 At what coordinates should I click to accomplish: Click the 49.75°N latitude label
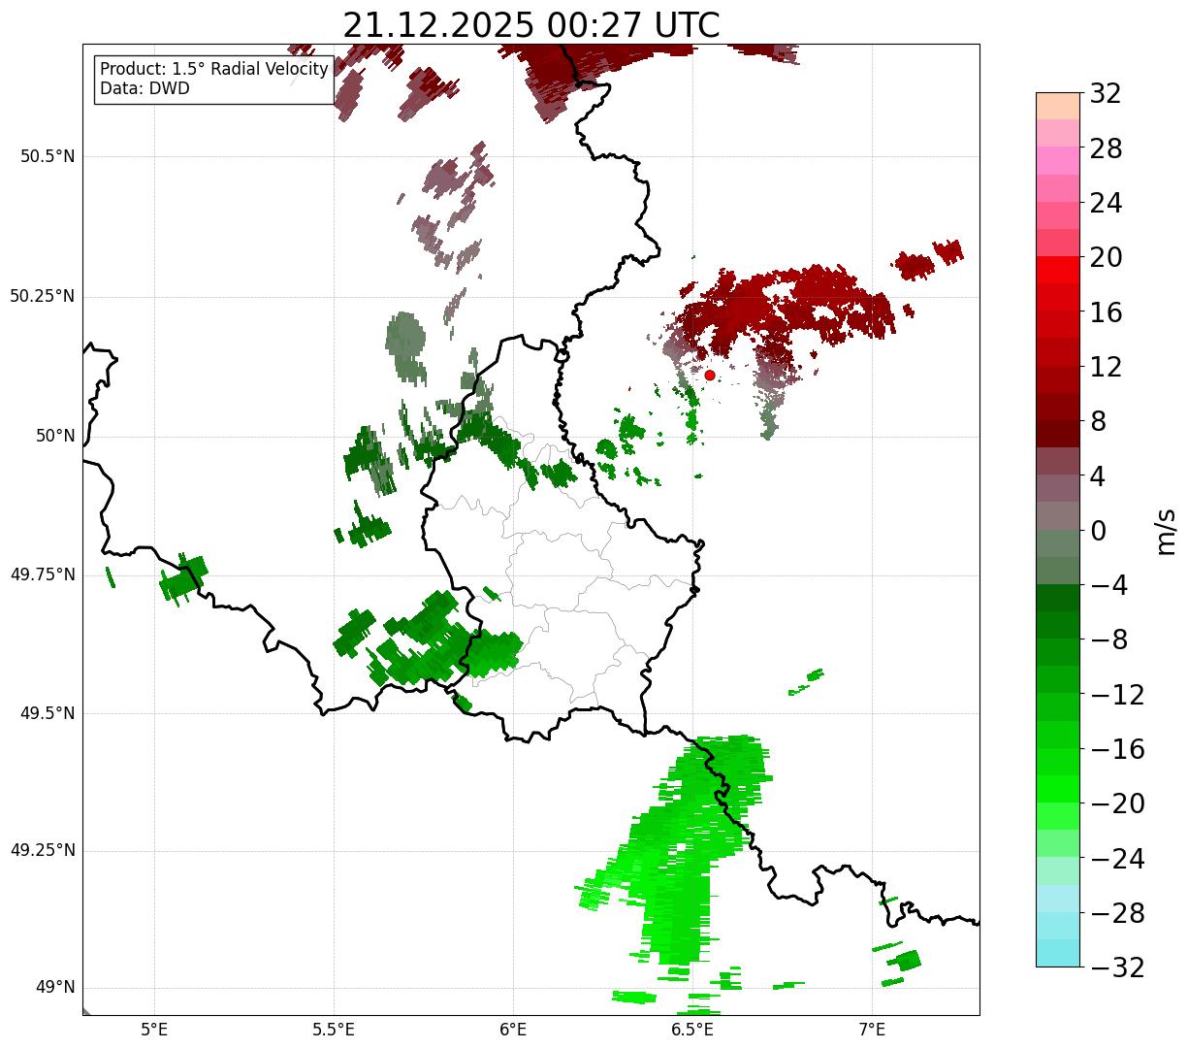click(42, 574)
